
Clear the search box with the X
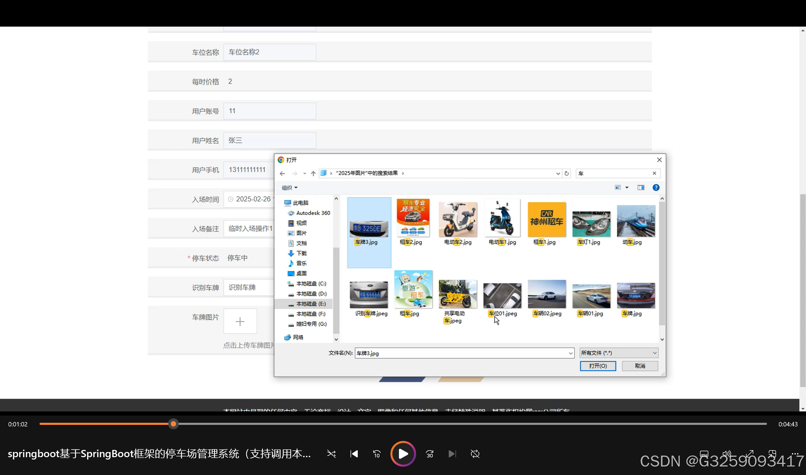[654, 173]
